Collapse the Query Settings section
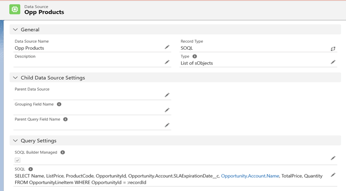 (x=15, y=141)
